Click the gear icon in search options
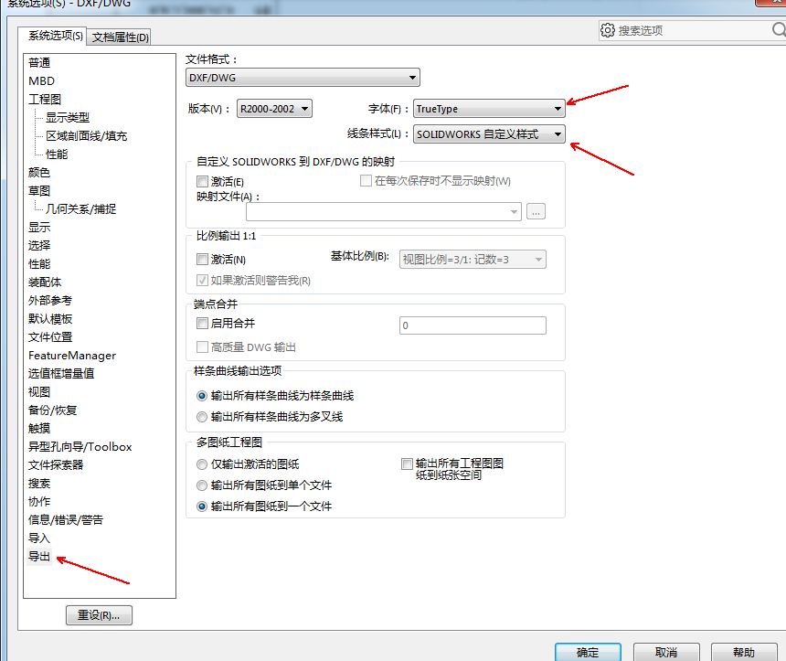Image resolution: width=786 pixels, height=661 pixels. (607, 30)
